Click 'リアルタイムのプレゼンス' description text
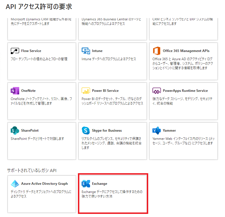This screenshot has height=217, width=225. 112,143
